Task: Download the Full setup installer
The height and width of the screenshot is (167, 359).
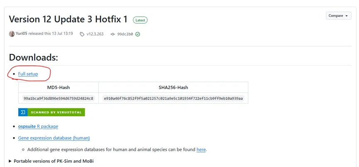Action: click(x=28, y=74)
